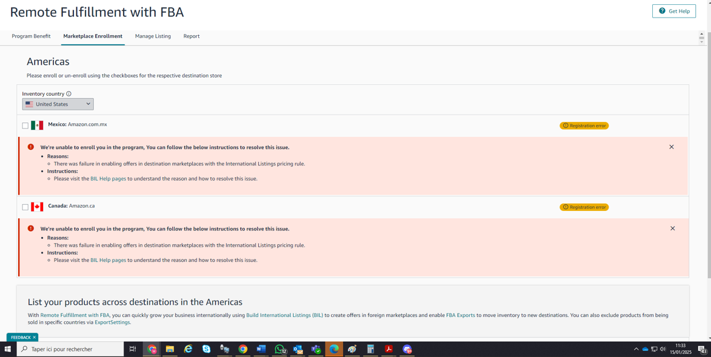This screenshot has width=711, height=357.
Task: Close the FEEDBACK tab with its X
Action: pyautogui.click(x=34, y=338)
